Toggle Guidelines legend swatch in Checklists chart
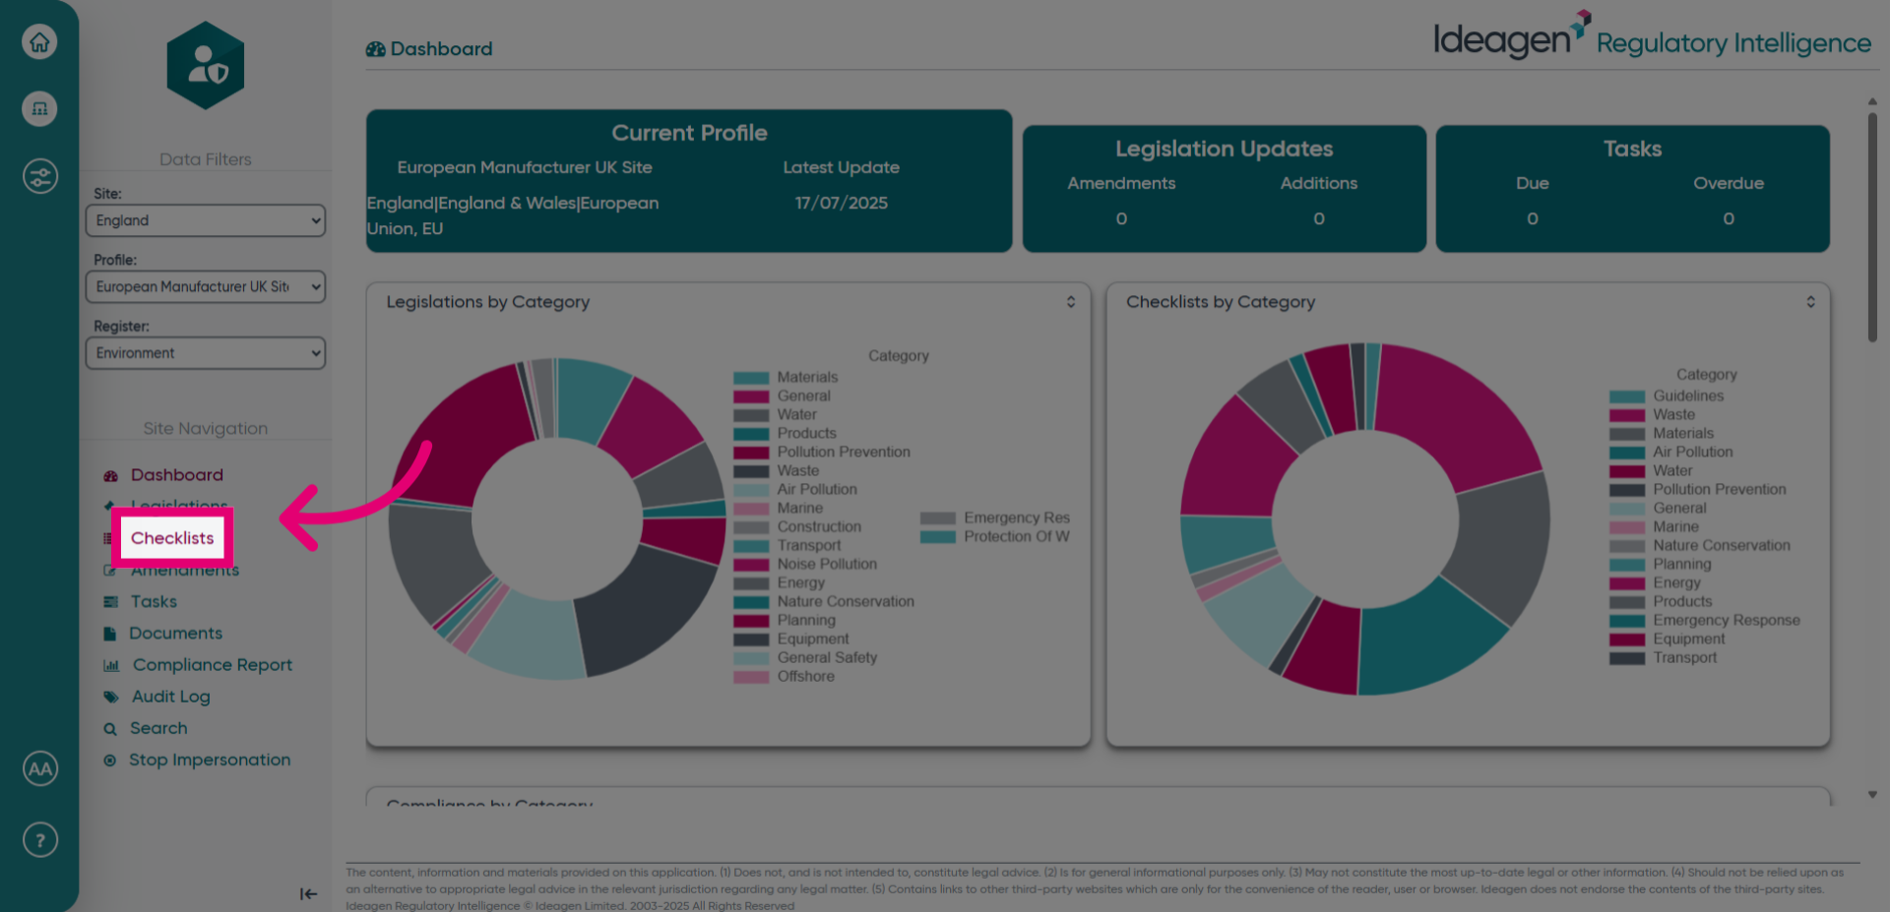 (x=1627, y=396)
